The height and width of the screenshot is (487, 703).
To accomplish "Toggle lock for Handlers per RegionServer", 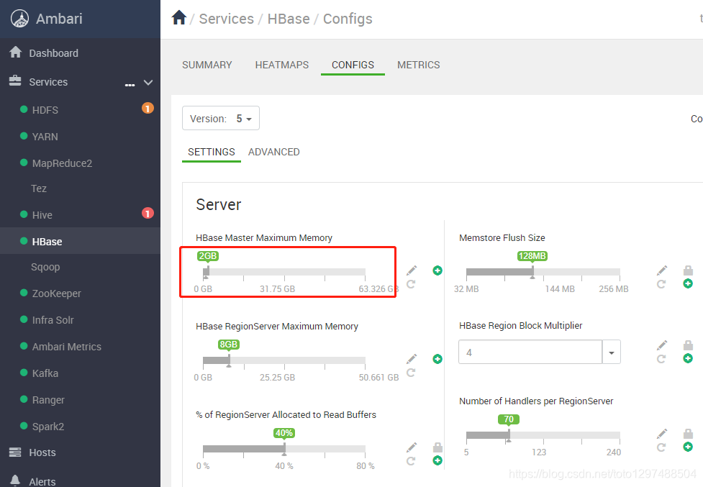I will 688,434.
